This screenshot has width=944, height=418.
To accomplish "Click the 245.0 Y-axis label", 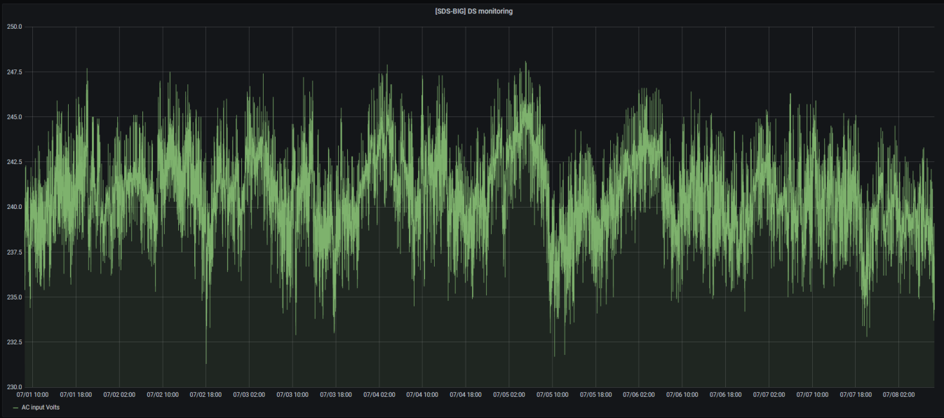I will click(15, 116).
